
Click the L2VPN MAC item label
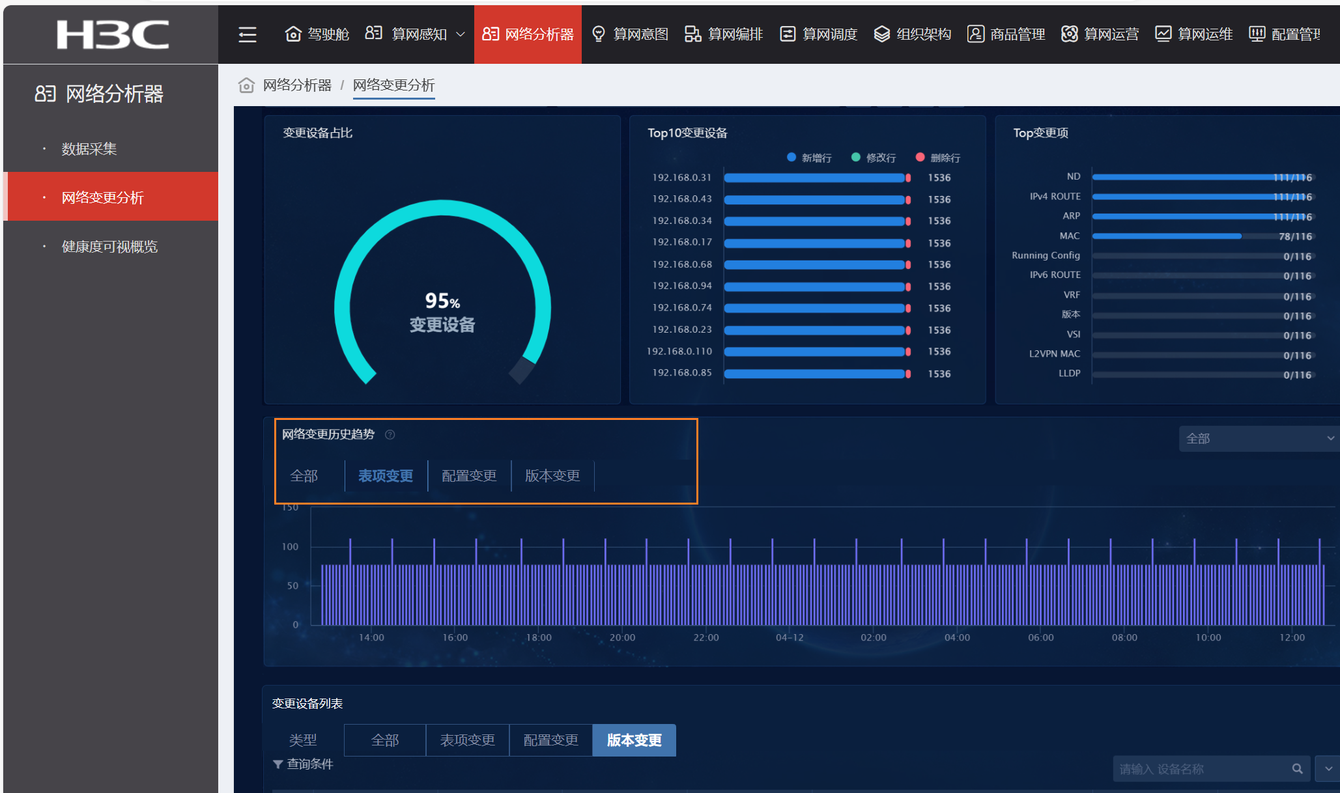tap(1055, 354)
